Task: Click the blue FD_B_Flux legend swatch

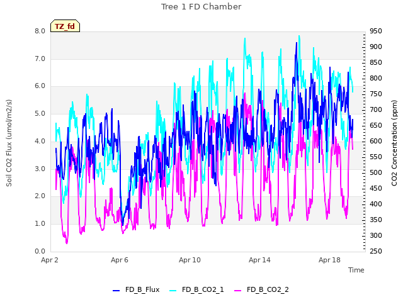Action: click(116, 291)
